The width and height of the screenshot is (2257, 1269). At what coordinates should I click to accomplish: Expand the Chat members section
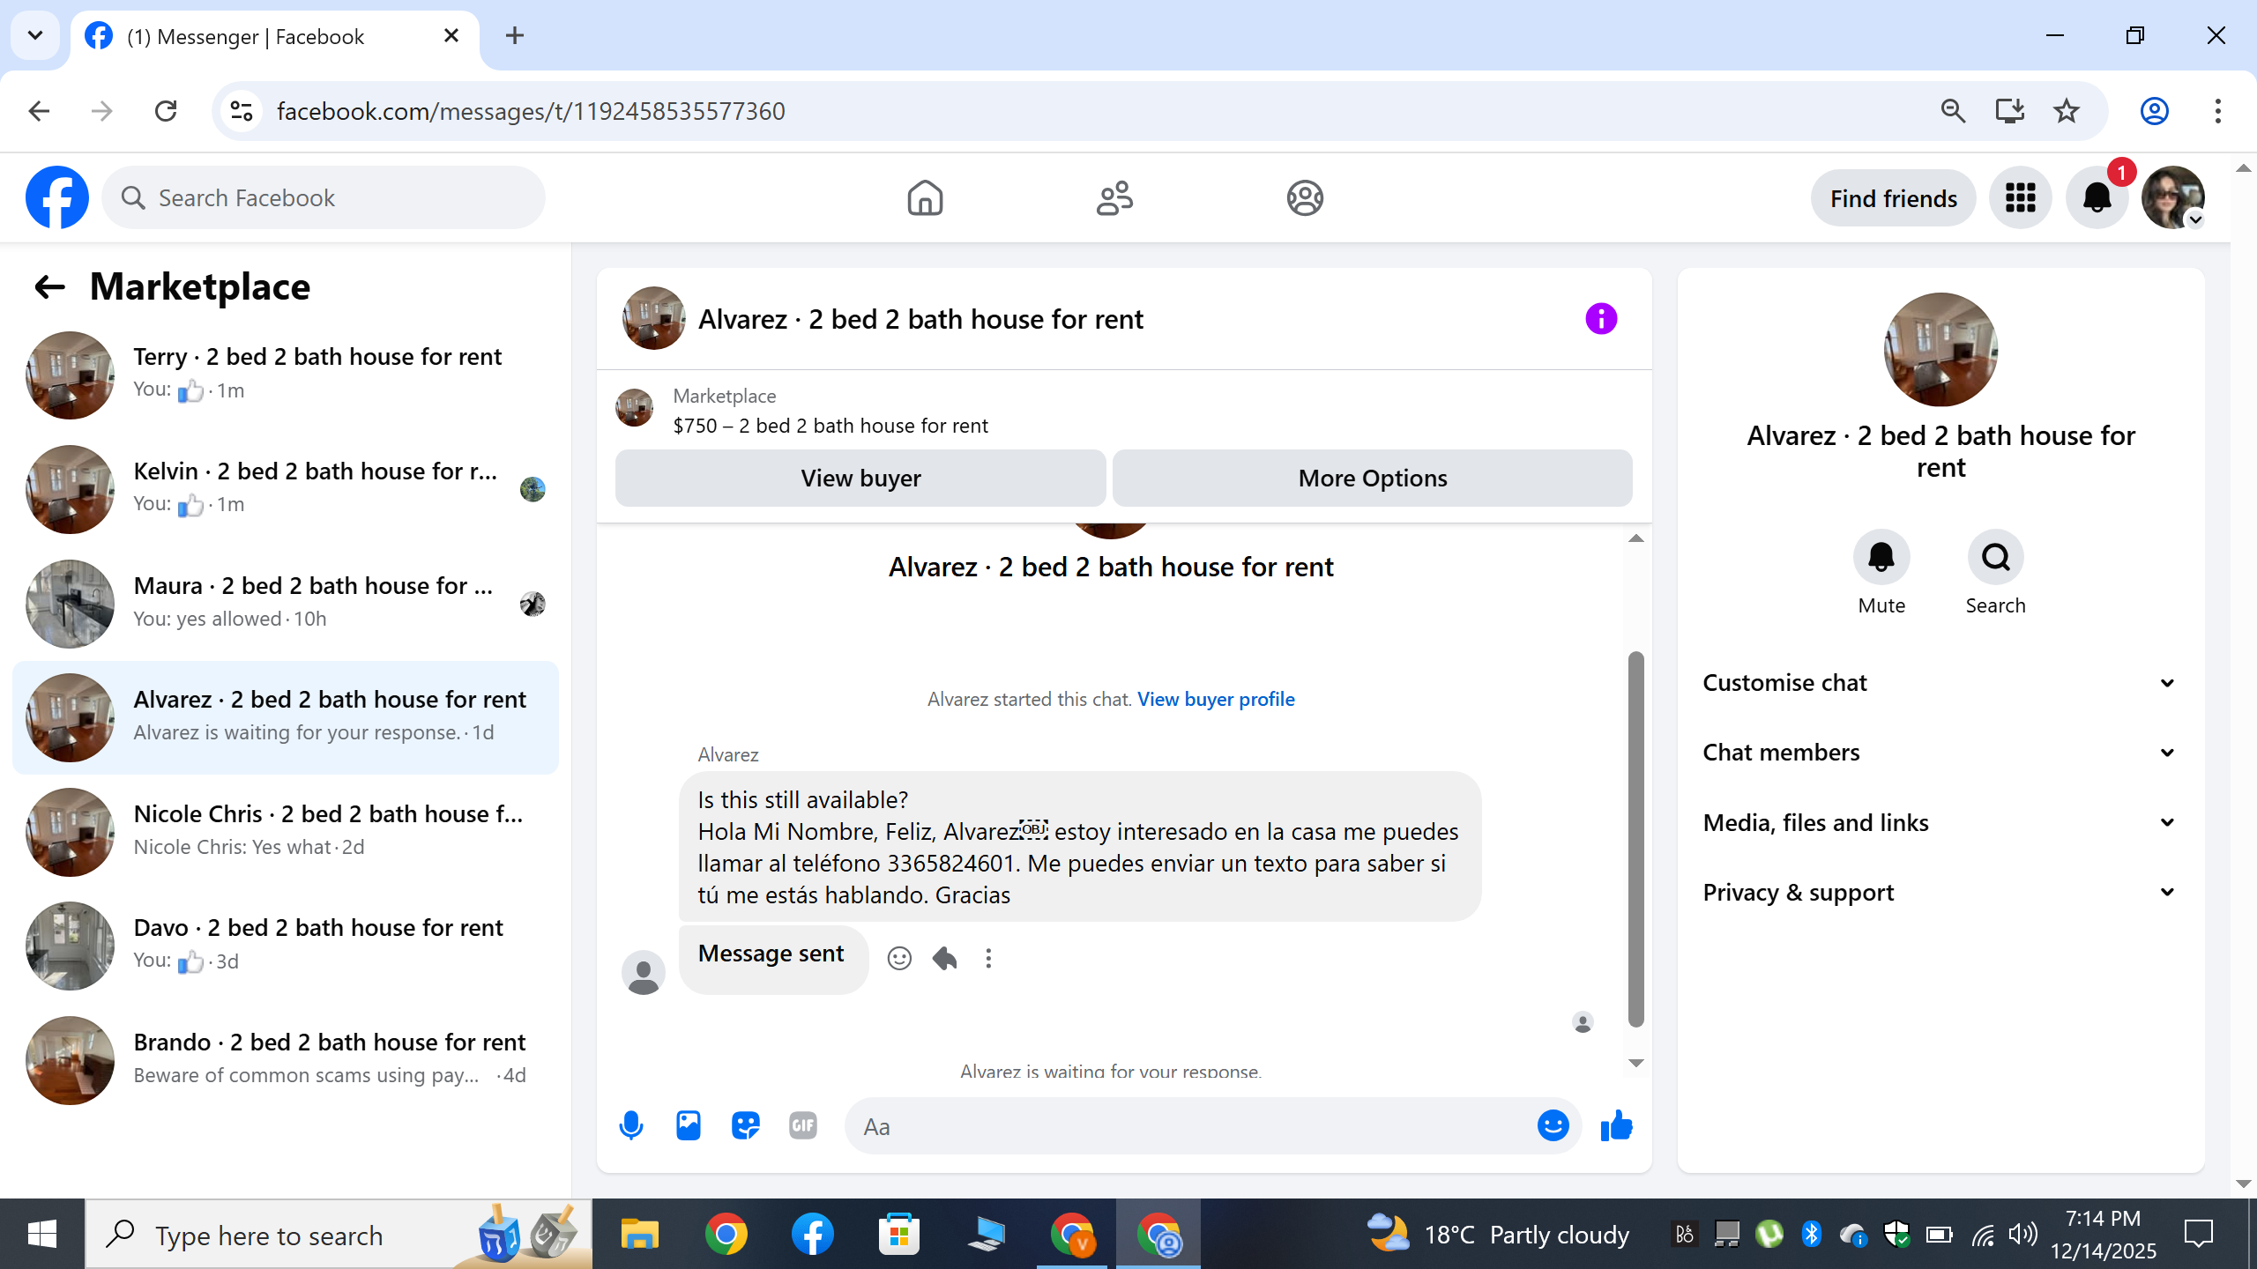(x=1940, y=753)
